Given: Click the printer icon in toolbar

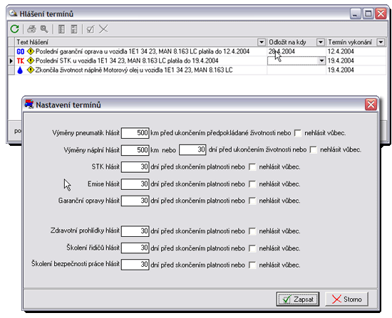Looking at the screenshot, I should pyautogui.click(x=32, y=29).
